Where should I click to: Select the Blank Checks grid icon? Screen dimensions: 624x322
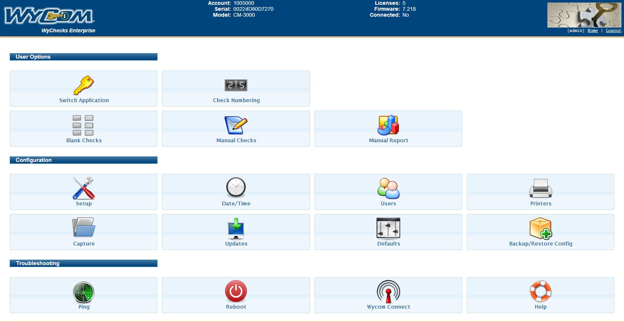(83, 125)
